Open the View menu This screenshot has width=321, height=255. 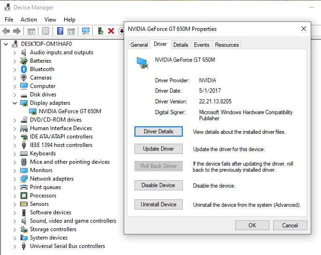(x=50, y=20)
